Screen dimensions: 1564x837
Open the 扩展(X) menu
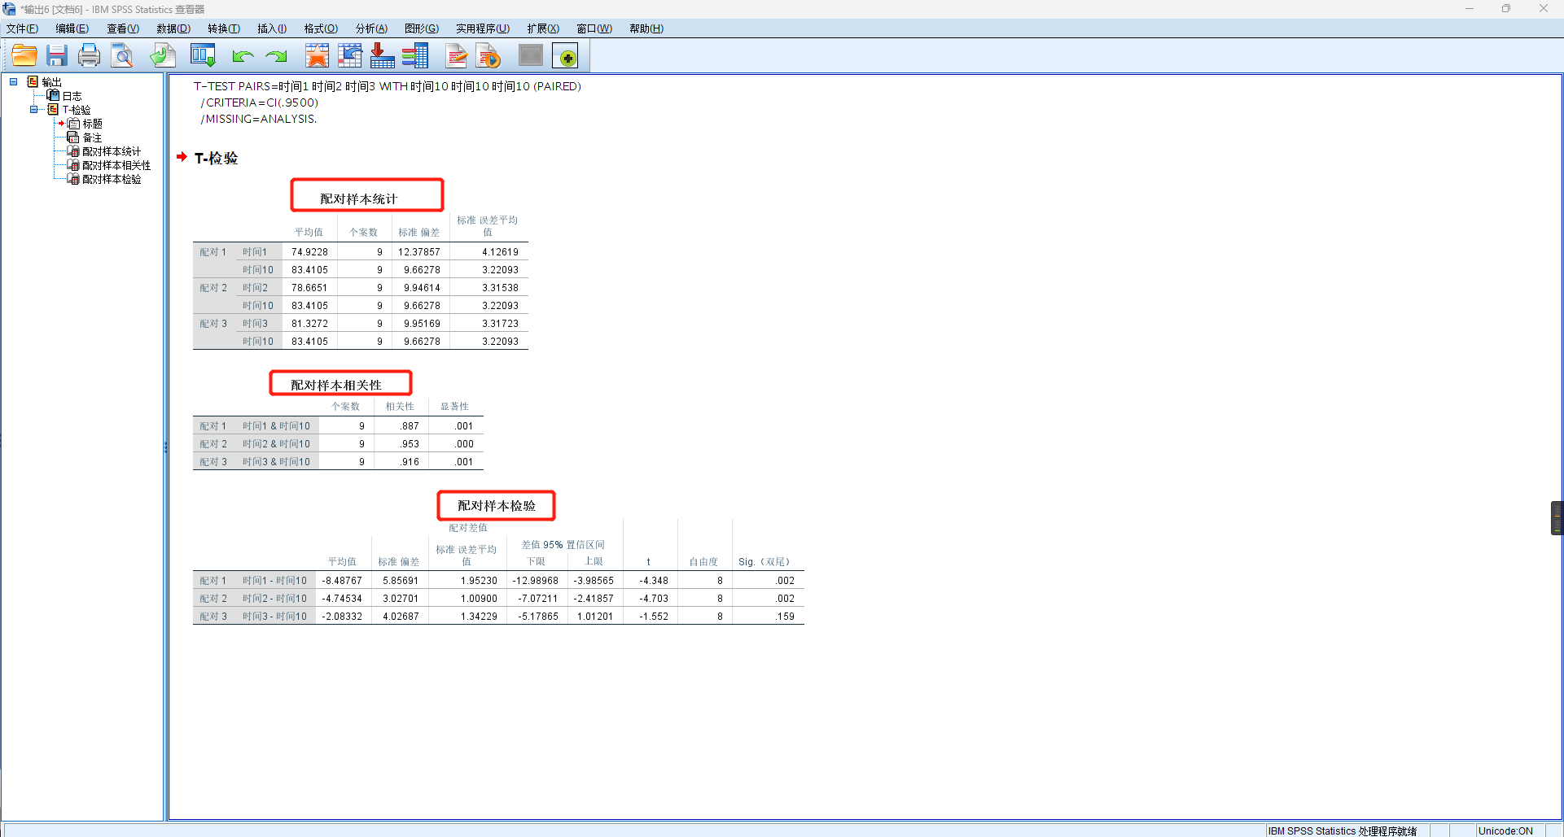point(543,28)
